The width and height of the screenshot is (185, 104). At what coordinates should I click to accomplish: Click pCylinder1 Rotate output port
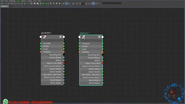64,46
